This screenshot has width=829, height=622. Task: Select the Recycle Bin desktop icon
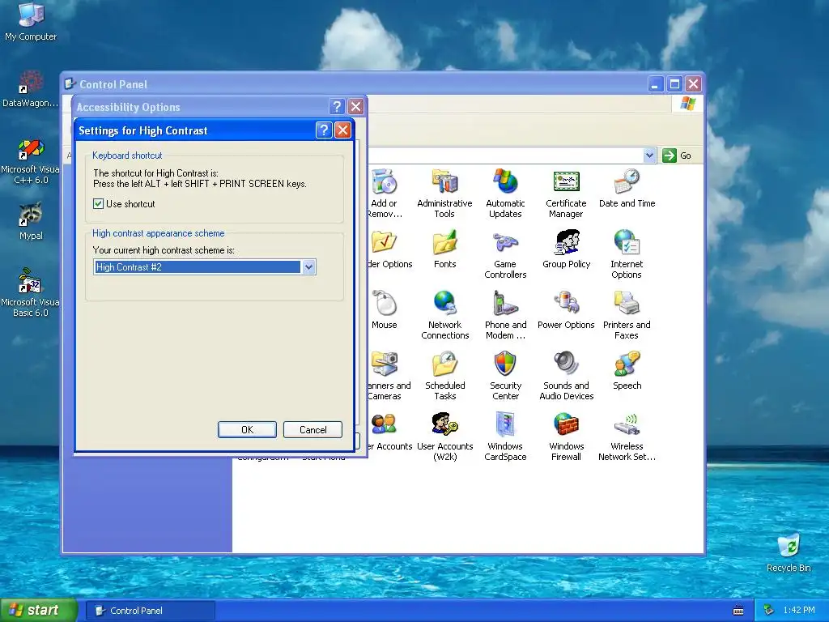tap(789, 553)
